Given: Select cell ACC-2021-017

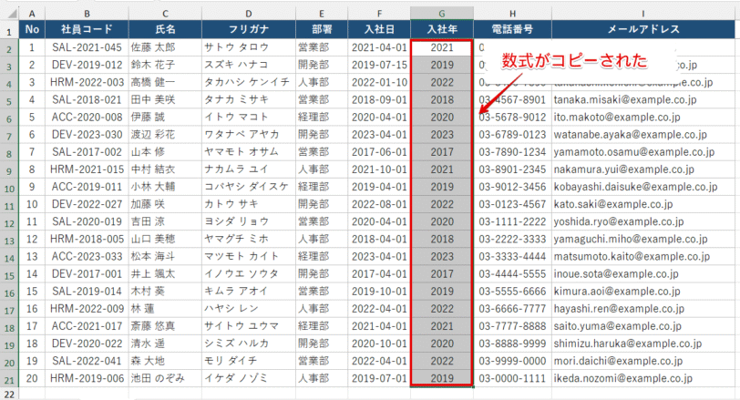Looking at the screenshot, I should point(87,326).
